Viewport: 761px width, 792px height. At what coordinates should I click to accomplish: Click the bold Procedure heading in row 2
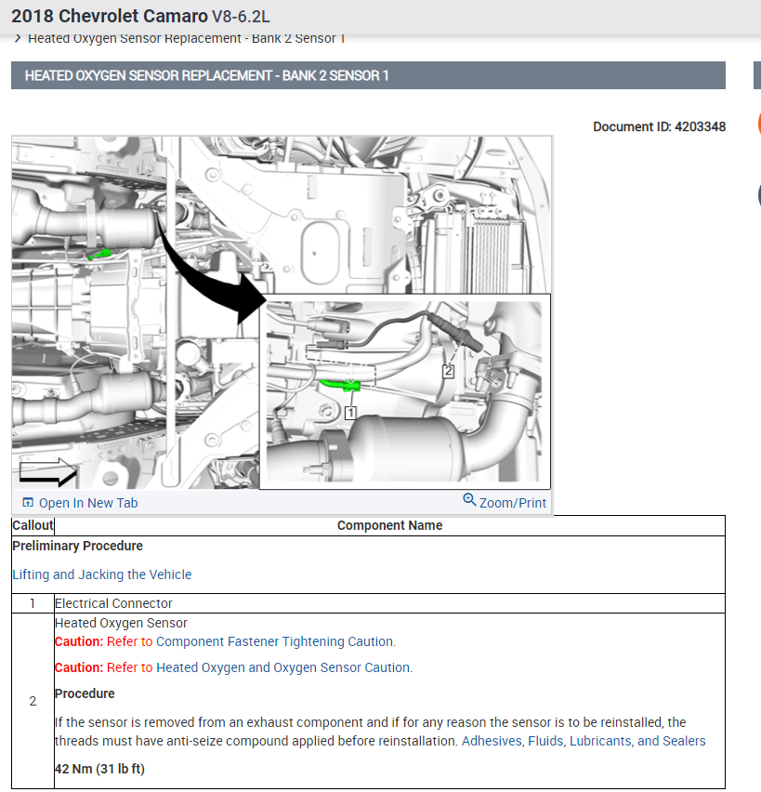click(x=85, y=693)
